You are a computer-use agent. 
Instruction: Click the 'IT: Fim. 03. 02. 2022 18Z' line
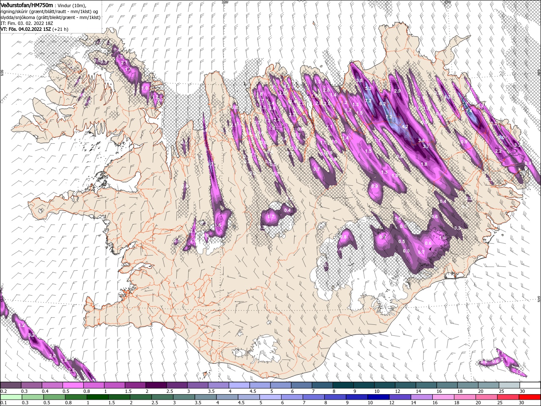[x=26, y=23]
